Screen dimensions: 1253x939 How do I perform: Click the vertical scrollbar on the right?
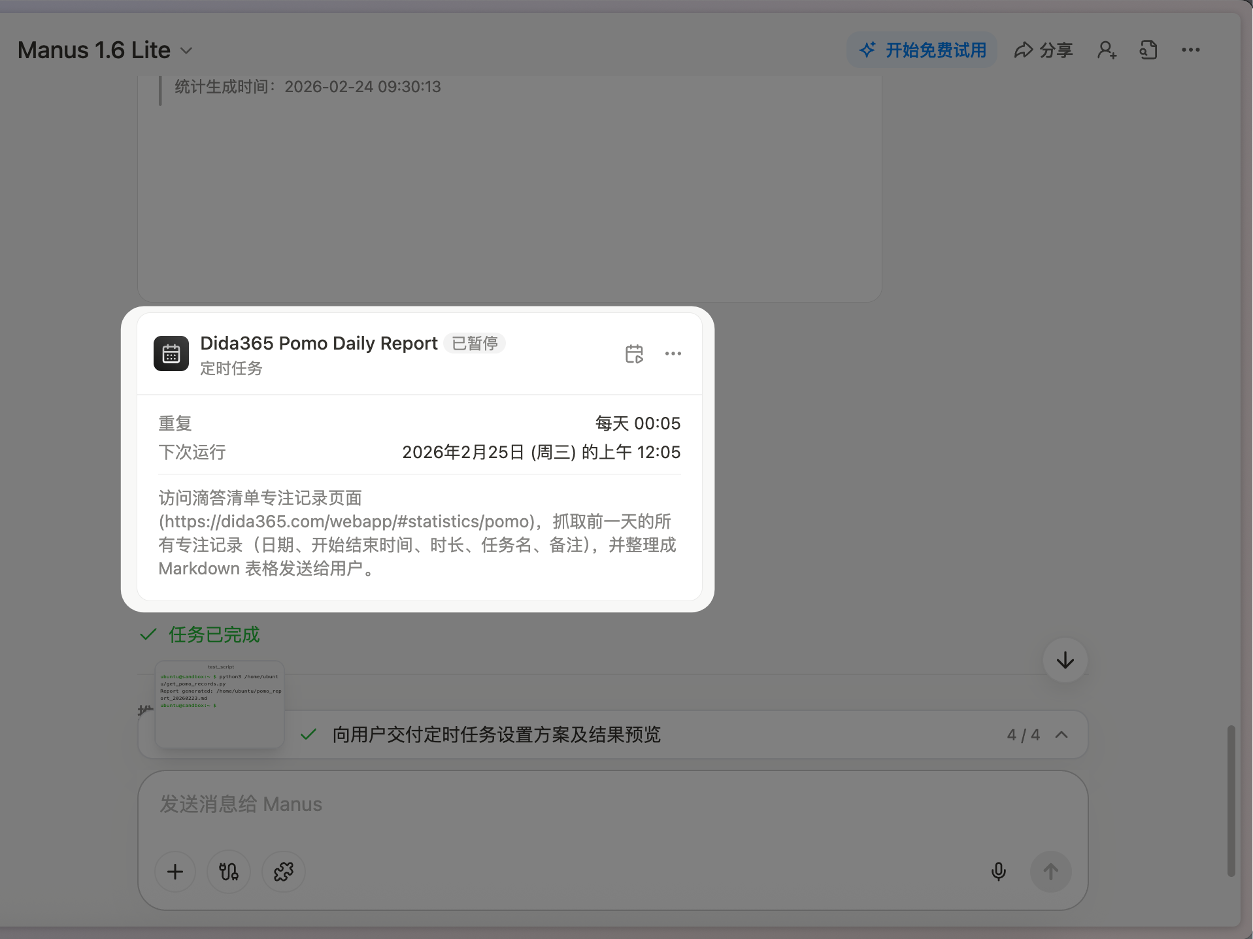1231,801
